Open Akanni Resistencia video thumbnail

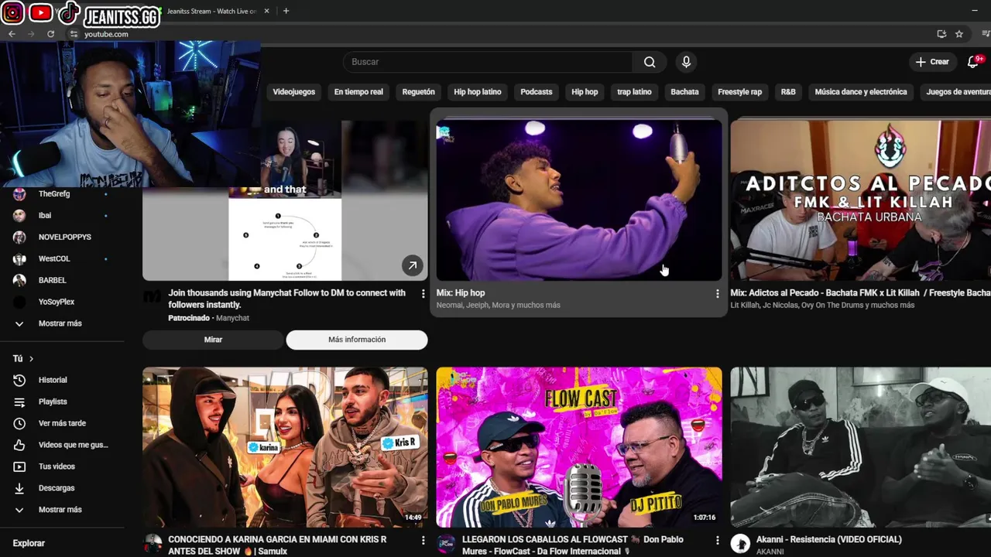coord(860,447)
